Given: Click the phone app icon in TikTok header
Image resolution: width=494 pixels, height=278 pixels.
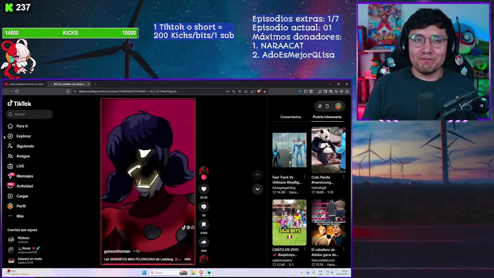Looking at the screenshot, I should tap(327, 106).
